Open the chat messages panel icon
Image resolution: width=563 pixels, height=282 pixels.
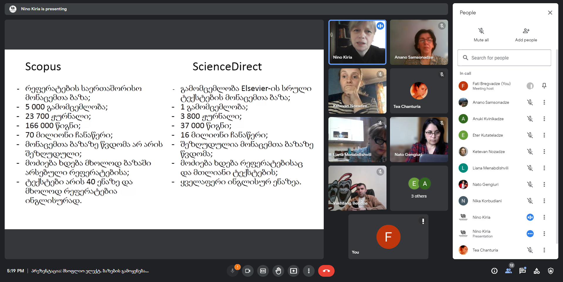[x=523, y=271]
